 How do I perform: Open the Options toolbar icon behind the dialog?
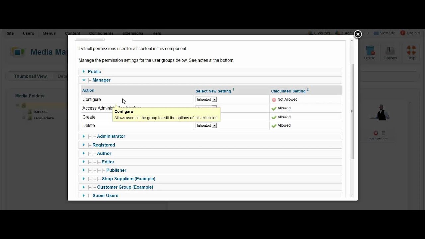pyautogui.click(x=390, y=50)
